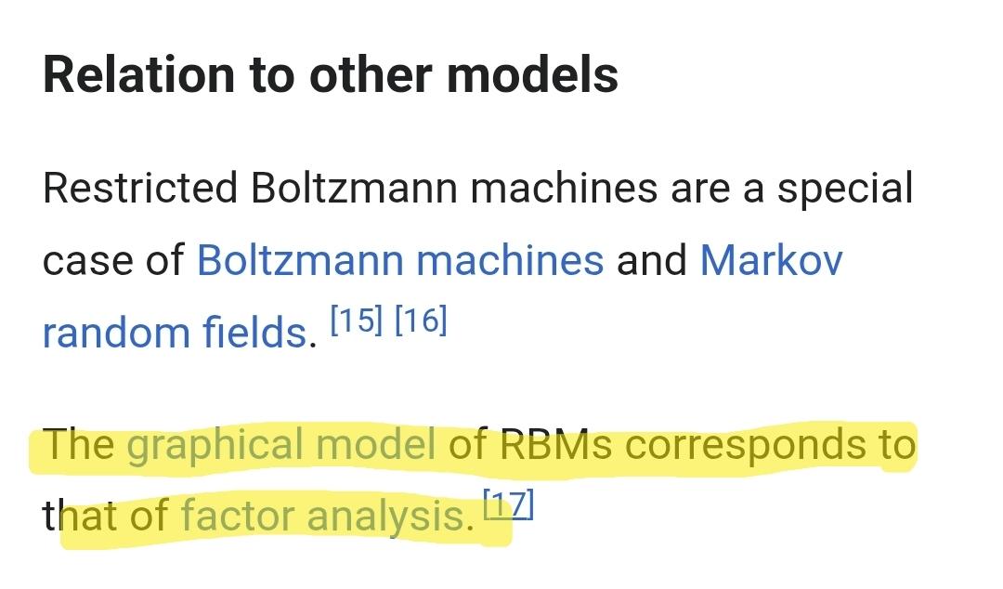Click the word The starting highlighted sentence
The width and height of the screenshot is (1003, 589).
point(78,444)
